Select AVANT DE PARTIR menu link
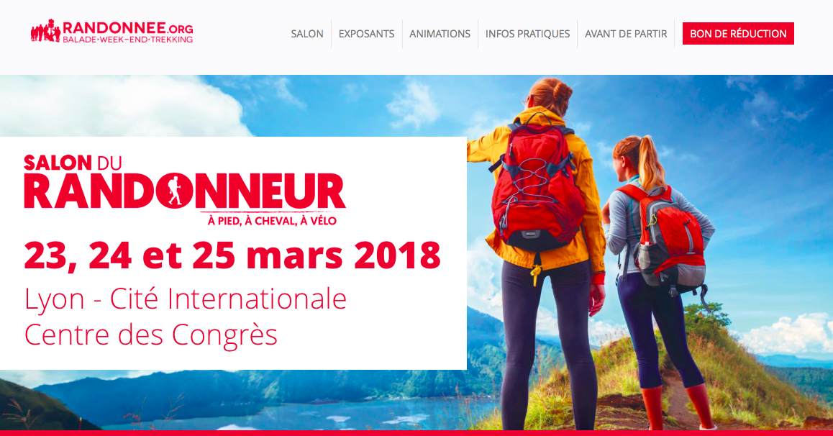 tap(626, 34)
